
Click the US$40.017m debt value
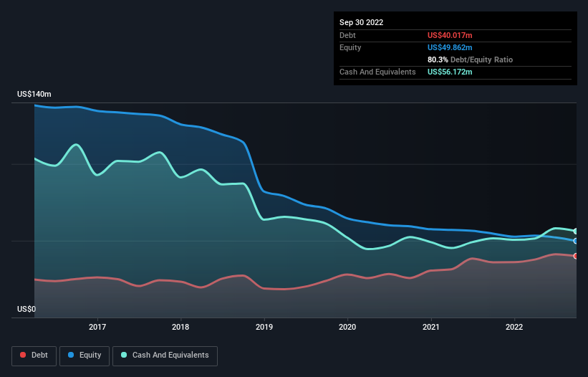[450, 35]
